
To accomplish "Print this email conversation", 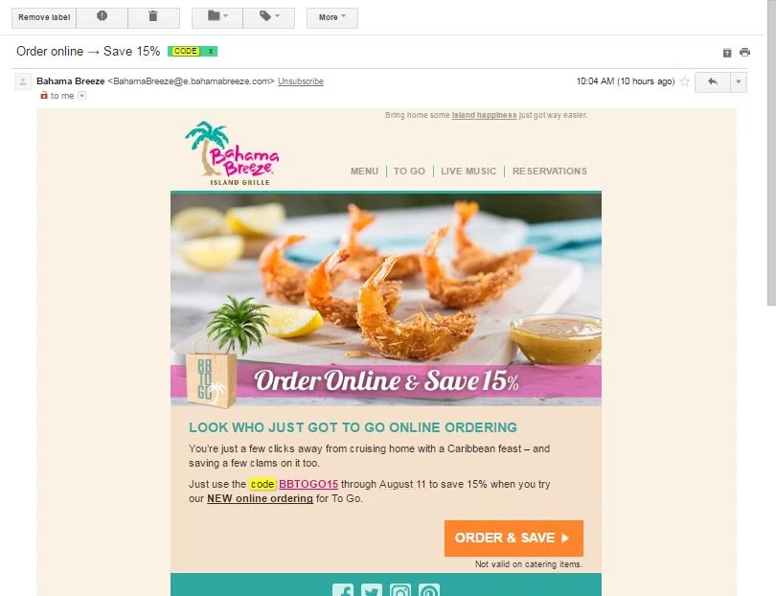I will [744, 52].
